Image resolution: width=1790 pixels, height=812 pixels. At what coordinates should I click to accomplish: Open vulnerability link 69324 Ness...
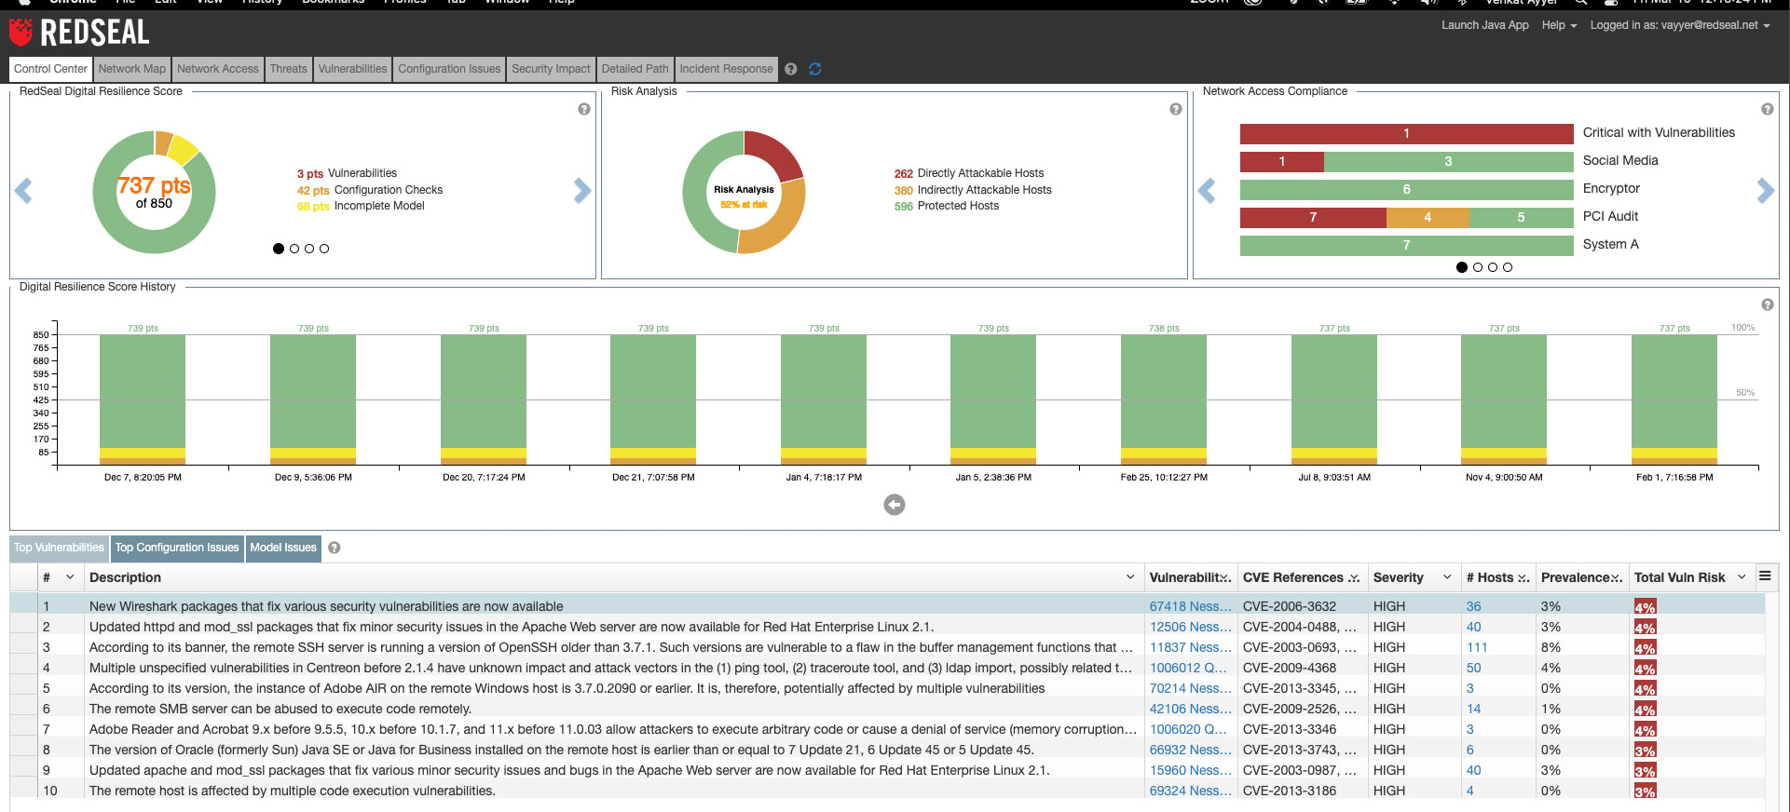pyautogui.click(x=1190, y=791)
